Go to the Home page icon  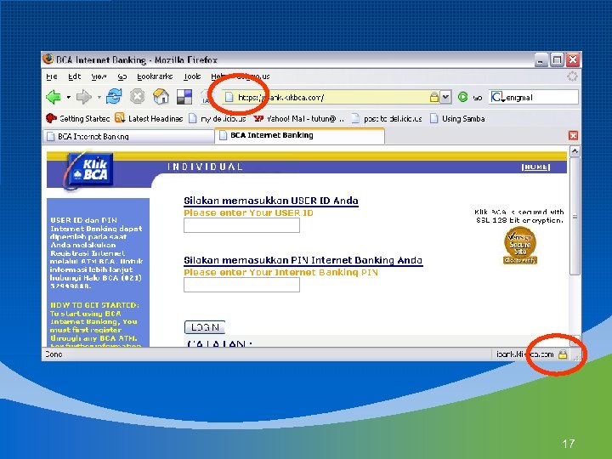pos(161,96)
